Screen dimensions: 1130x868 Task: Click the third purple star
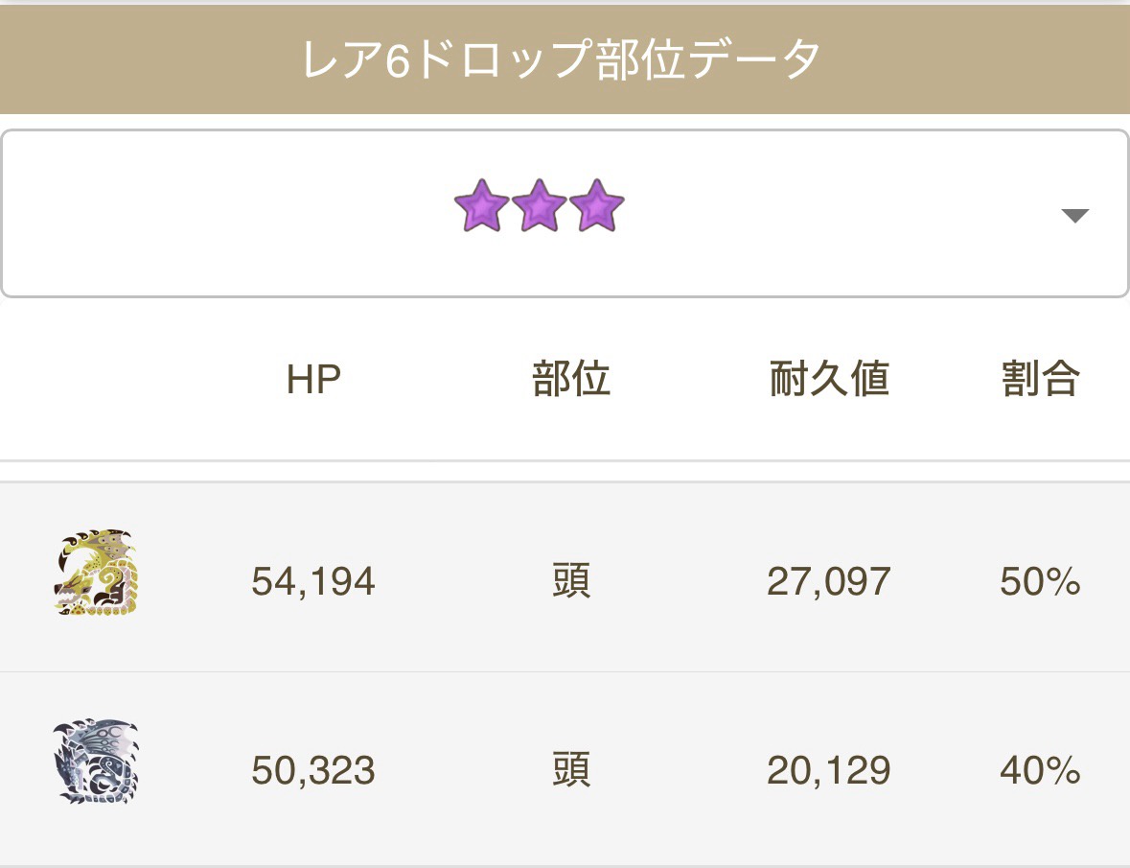point(597,205)
